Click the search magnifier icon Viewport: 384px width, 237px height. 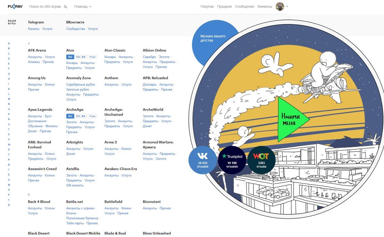[x=66, y=7]
